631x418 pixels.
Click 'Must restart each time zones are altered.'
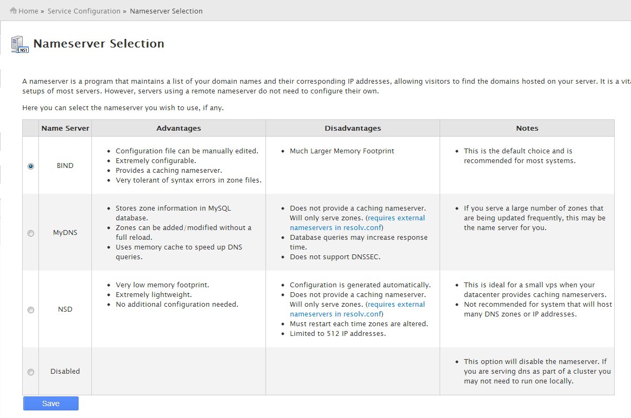[x=358, y=323]
